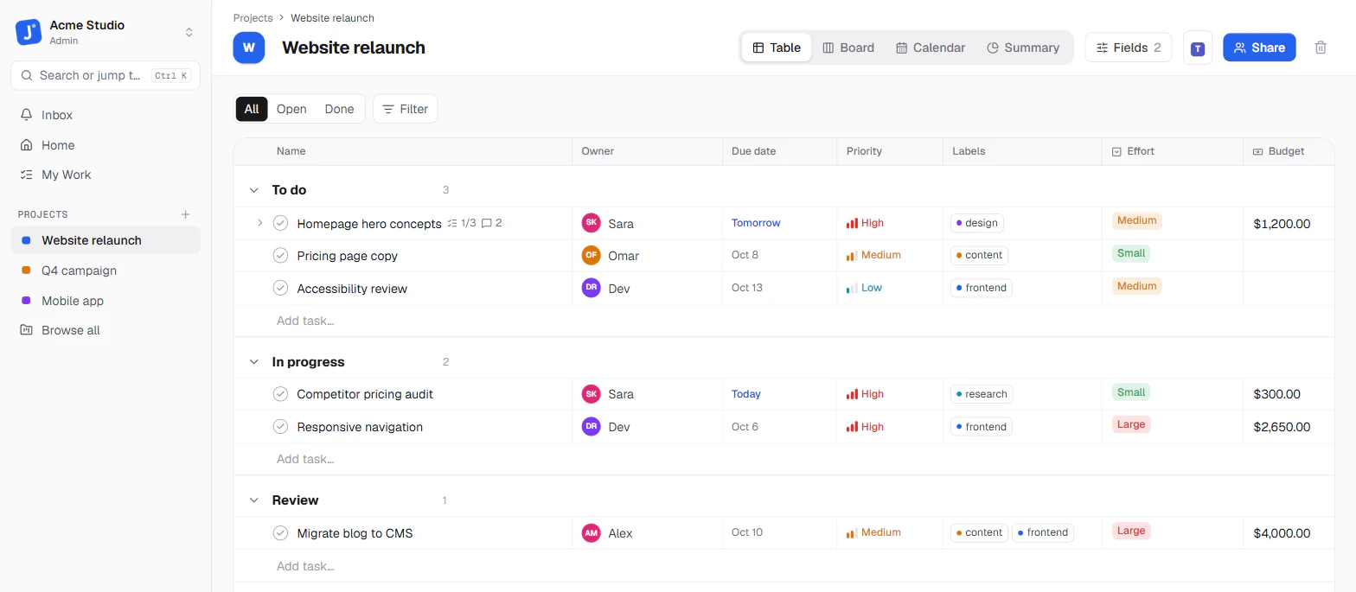The image size is (1356, 592).
Task: Go to Home in sidebar
Action: click(x=106, y=145)
